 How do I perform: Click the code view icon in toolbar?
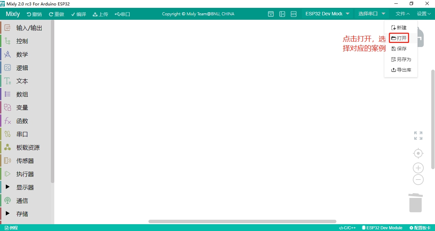(293, 14)
